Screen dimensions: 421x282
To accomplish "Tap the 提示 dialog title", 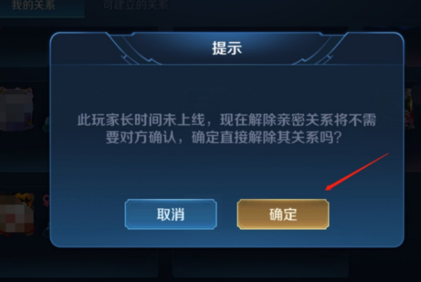I will (x=227, y=49).
